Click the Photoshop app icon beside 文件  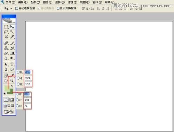click(x=2, y=2)
